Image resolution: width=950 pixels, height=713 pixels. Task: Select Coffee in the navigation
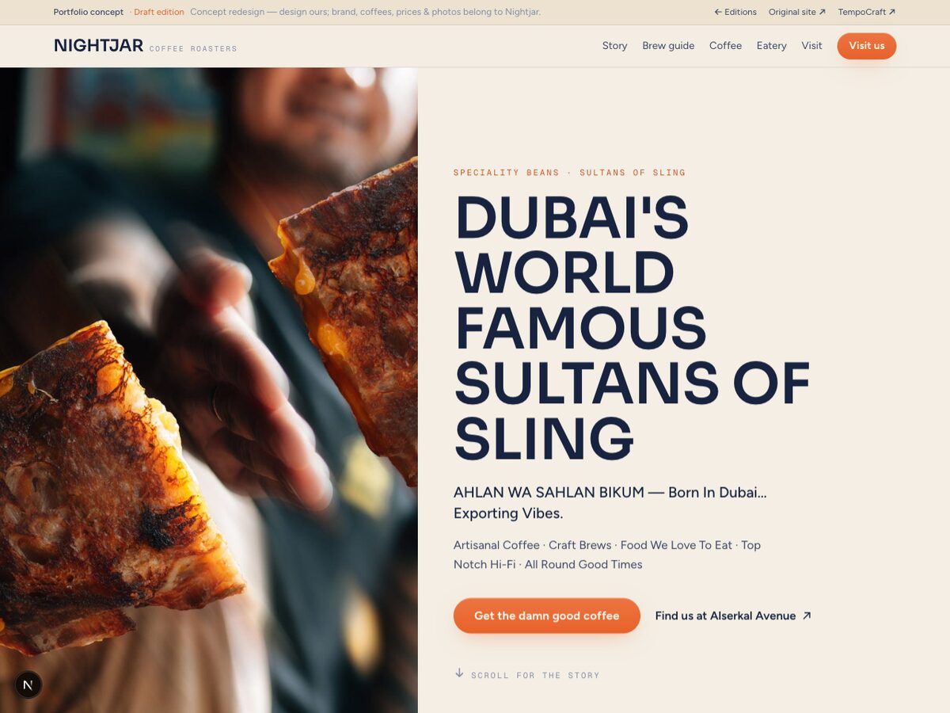725,46
